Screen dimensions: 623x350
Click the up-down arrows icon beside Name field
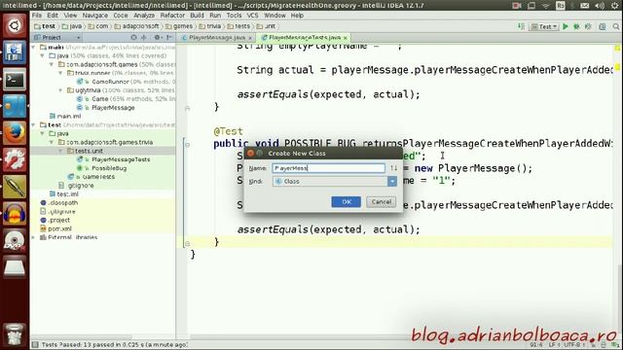coord(393,168)
